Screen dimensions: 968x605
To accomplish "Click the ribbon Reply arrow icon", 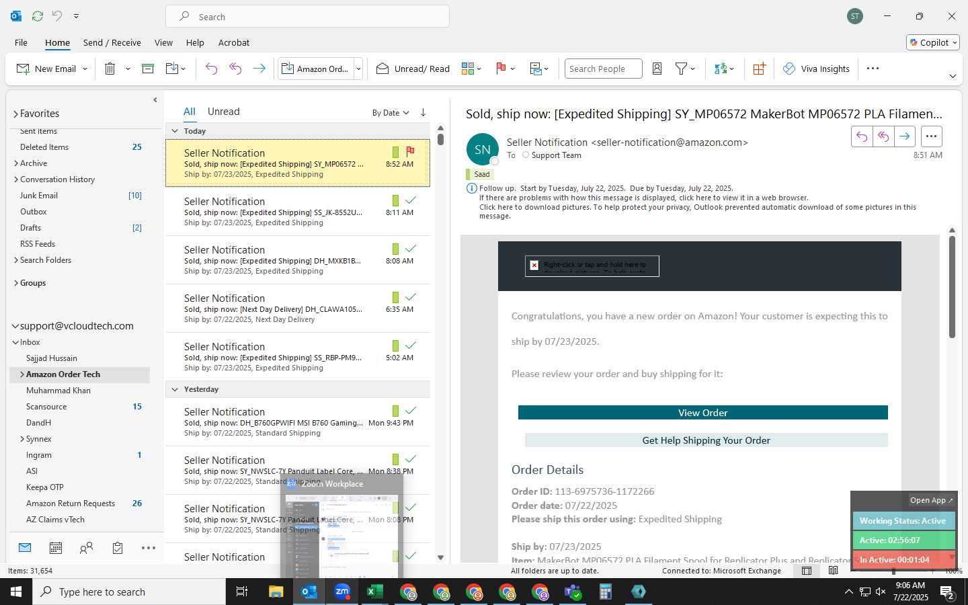I will (211, 69).
